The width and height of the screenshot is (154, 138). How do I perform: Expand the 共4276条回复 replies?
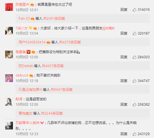click(x=70, y=42)
